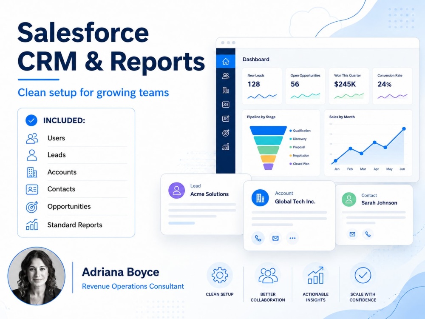This screenshot has height=319, width=425.
Task: Click the green Contact avatar for Sarah Johnson
Action: [x=349, y=199]
